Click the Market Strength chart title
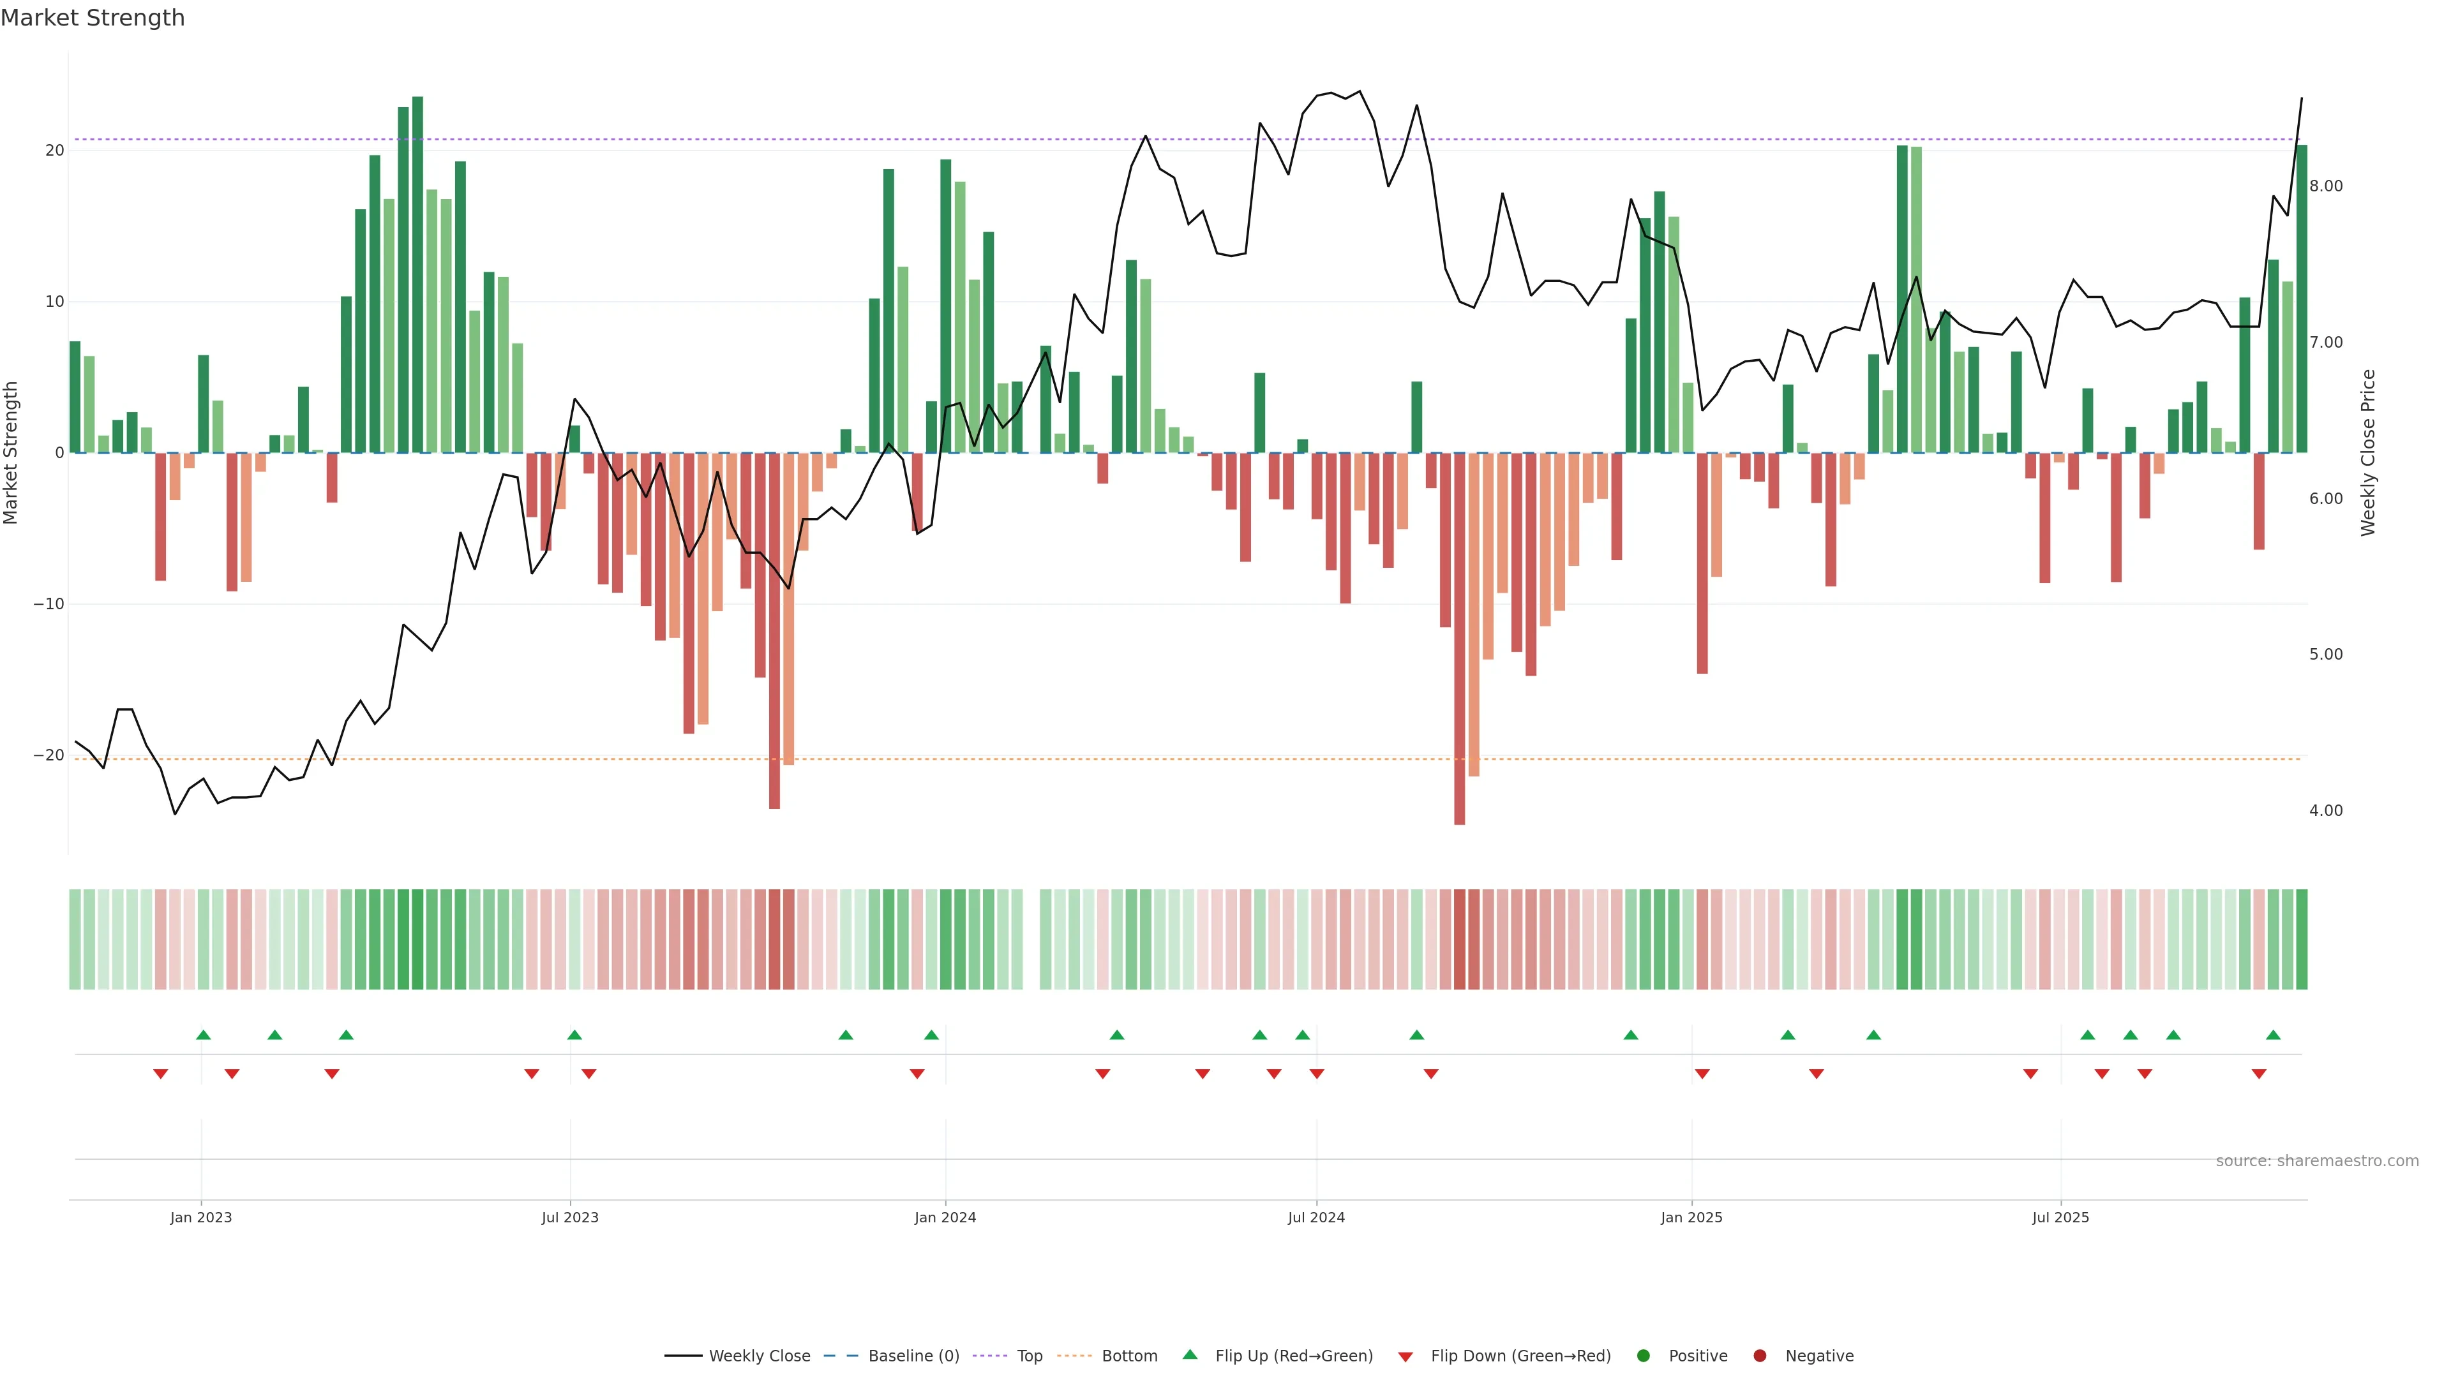Image resolution: width=2451 pixels, height=1378 pixels. coord(93,18)
